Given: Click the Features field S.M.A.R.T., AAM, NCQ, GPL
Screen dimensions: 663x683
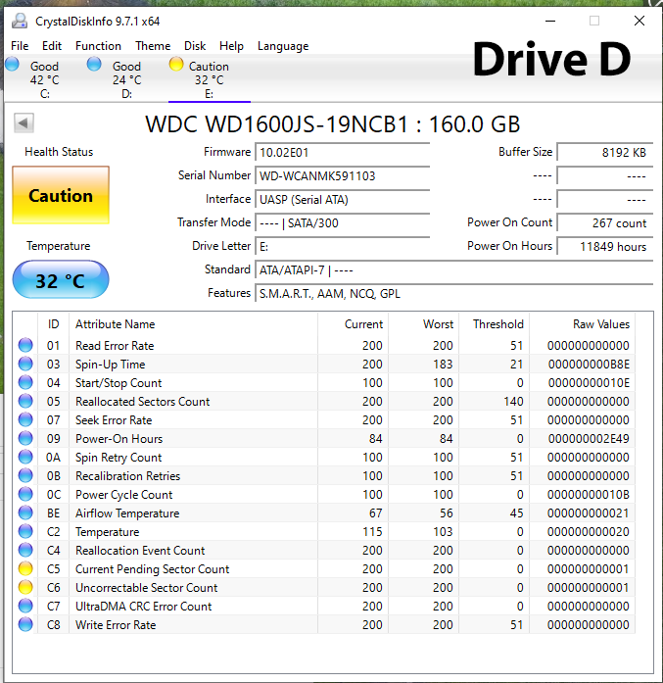Looking at the screenshot, I should [454, 294].
